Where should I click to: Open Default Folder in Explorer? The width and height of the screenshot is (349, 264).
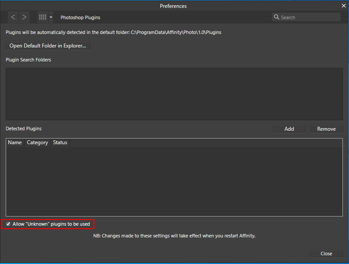[48, 46]
